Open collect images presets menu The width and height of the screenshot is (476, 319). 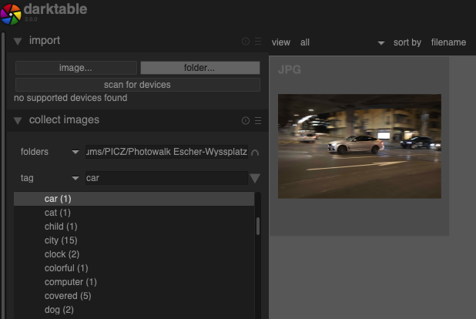pyautogui.click(x=258, y=121)
